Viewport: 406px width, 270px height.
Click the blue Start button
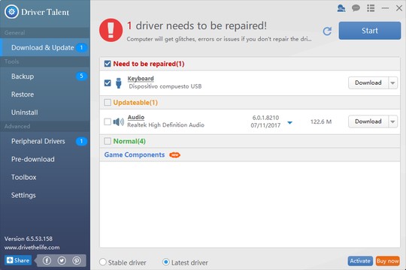[370, 31]
